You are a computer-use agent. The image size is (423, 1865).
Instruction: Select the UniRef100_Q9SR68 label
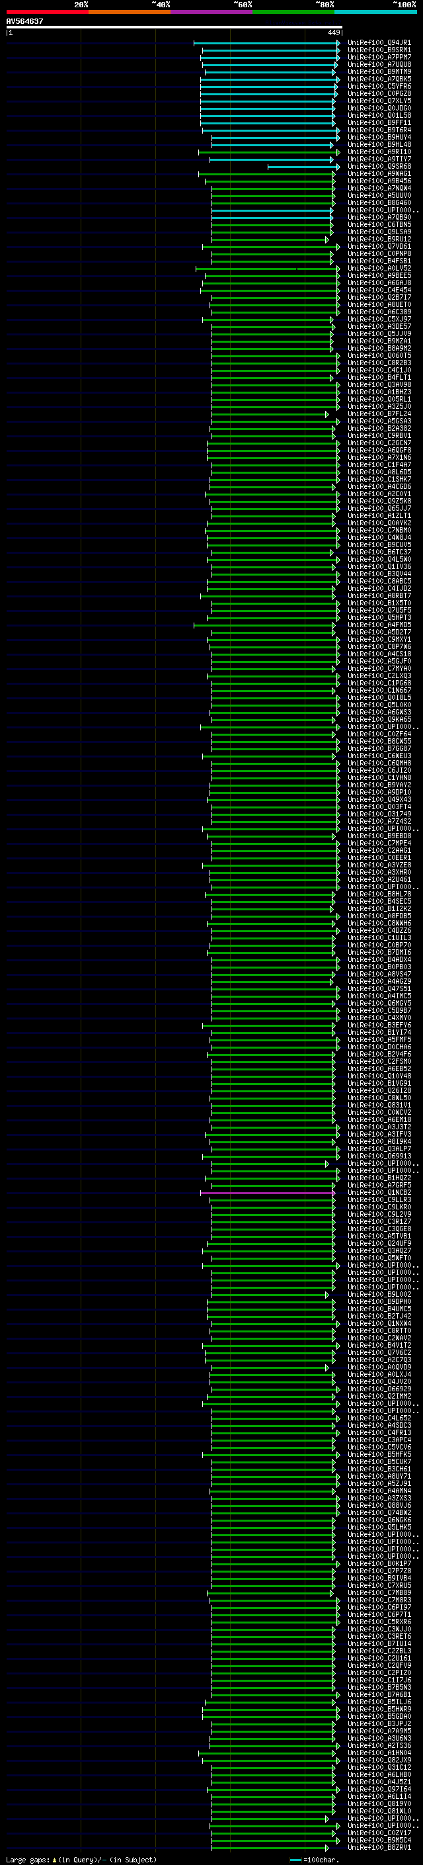[x=379, y=167]
